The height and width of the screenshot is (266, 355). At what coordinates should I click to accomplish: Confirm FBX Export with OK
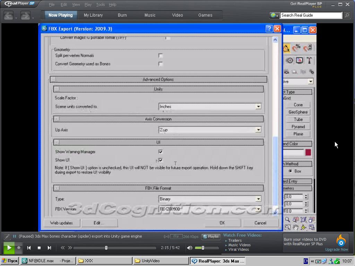222,223
